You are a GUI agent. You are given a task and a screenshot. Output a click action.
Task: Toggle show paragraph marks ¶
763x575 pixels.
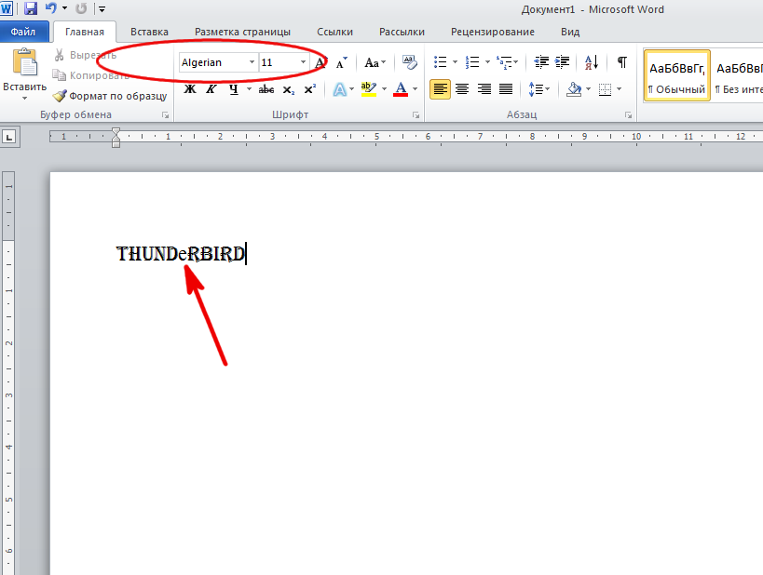622,62
